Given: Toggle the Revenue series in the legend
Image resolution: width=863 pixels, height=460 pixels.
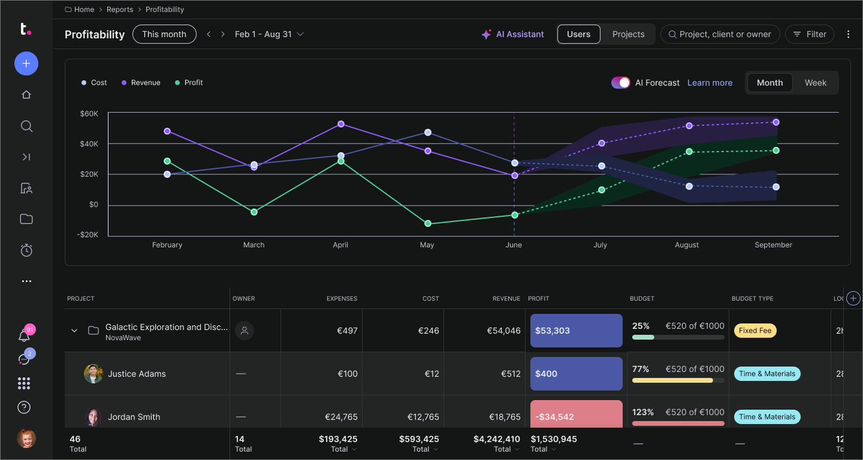Looking at the screenshot, I should 141,83.
